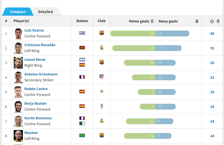The image size is (224, 145).
Task: Click Borja Bastón portrait thumbnail
Action: 18,106
